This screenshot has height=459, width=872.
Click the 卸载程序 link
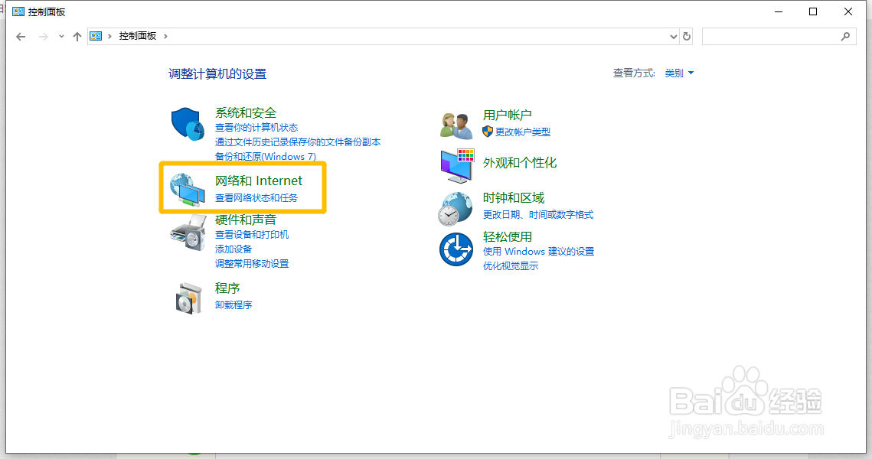tap(234, 305)
